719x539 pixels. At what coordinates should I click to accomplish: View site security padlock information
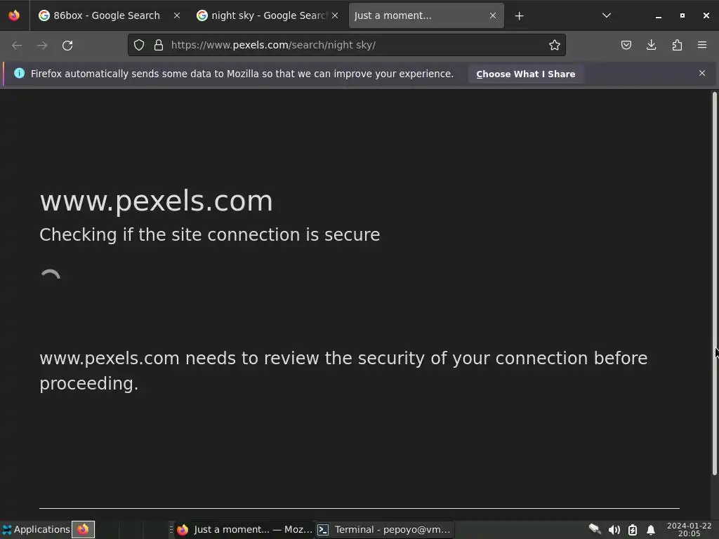click(159, 45)
